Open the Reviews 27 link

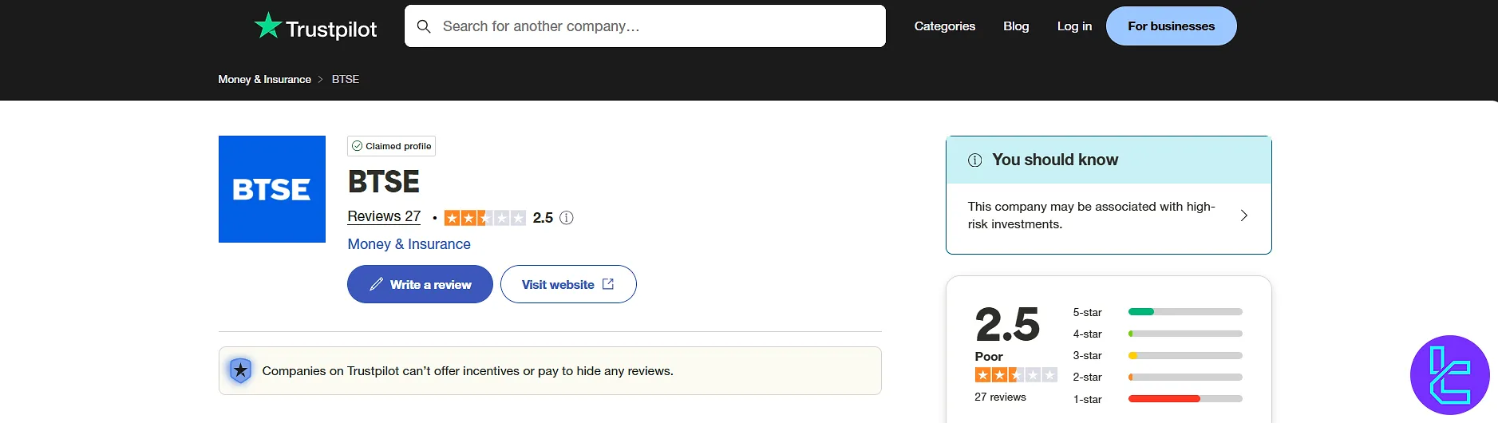point(384,216)
